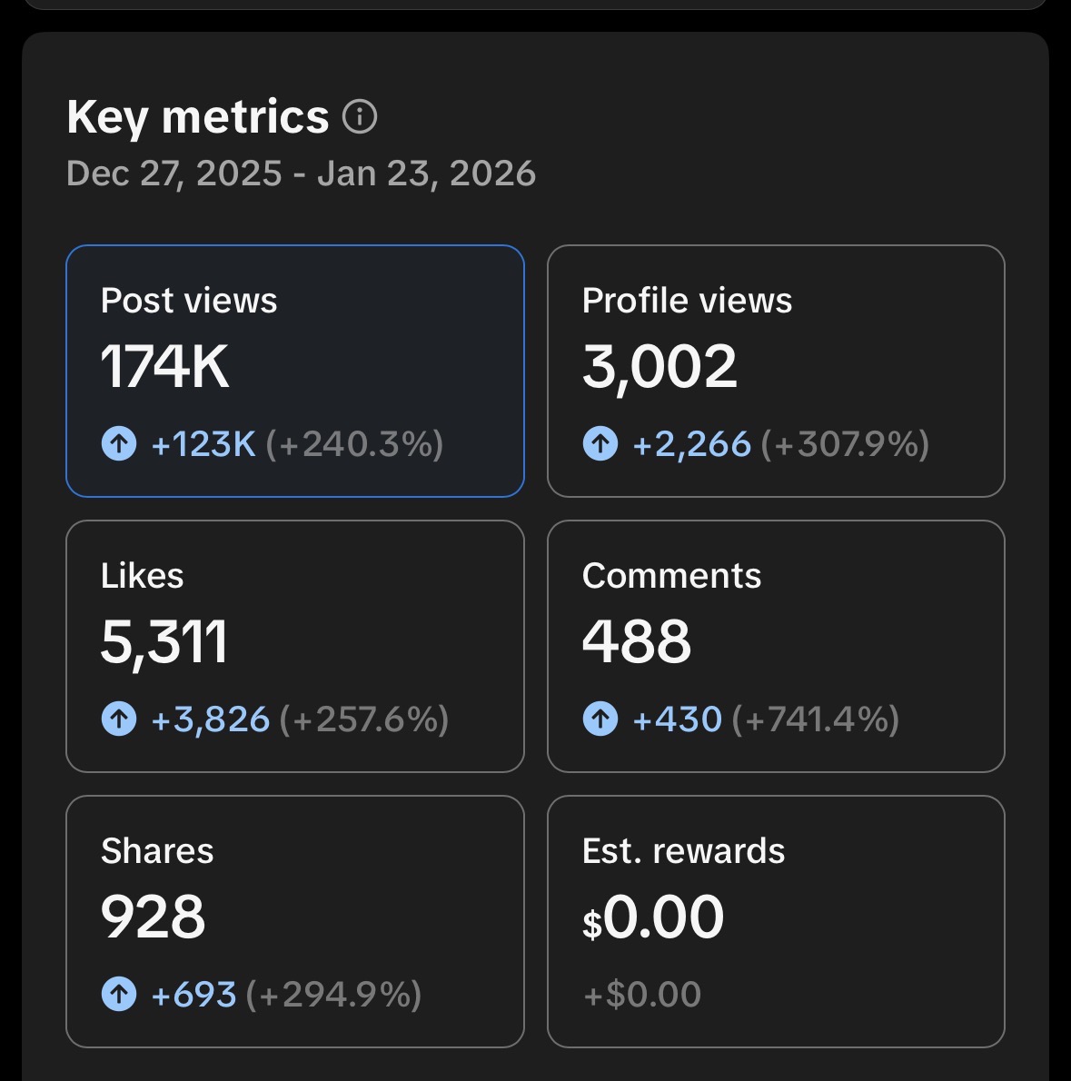Open the Likes metric label

pyautogui.click(x=143, y=576)
